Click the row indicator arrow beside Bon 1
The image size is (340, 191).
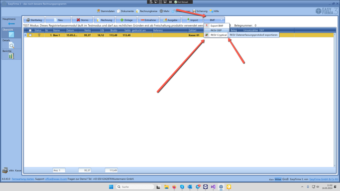tap(25, 35)
